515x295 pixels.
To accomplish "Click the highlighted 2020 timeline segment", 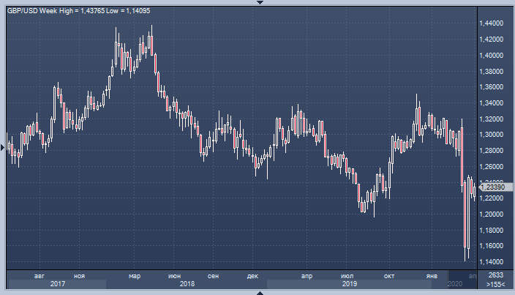I will (x=454, y=283).
